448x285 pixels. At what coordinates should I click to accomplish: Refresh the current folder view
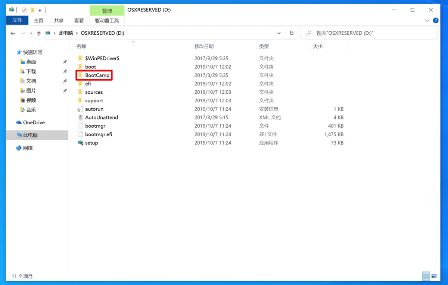(x=292, y=33)
